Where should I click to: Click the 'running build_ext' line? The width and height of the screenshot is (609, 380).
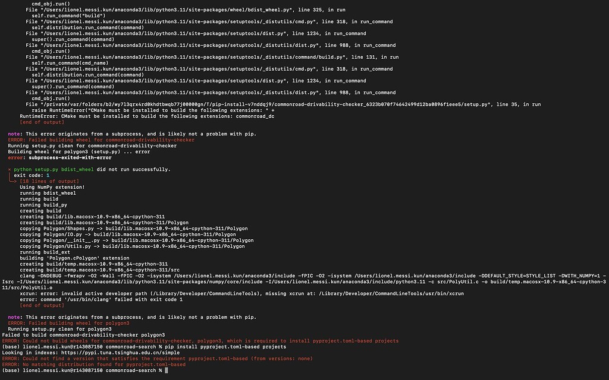click(46, 252)
